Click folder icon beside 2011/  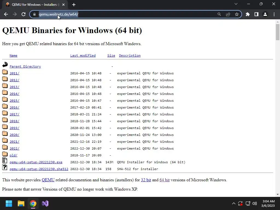point(5,72)
